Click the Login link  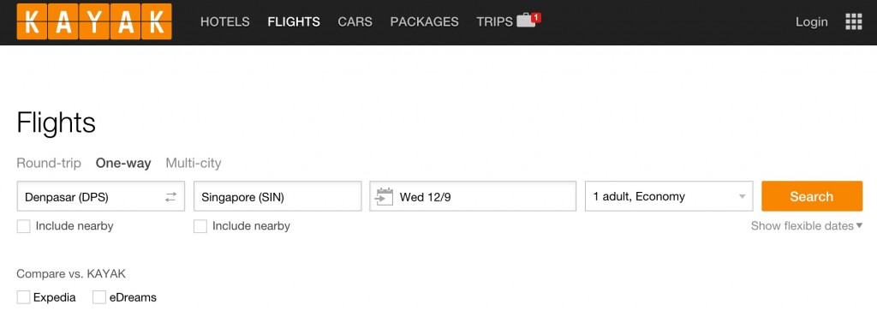click(812, 21)
